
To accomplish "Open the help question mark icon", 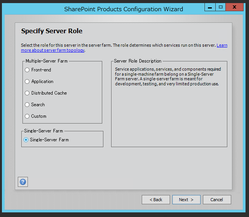I will (x=23, y=182).
